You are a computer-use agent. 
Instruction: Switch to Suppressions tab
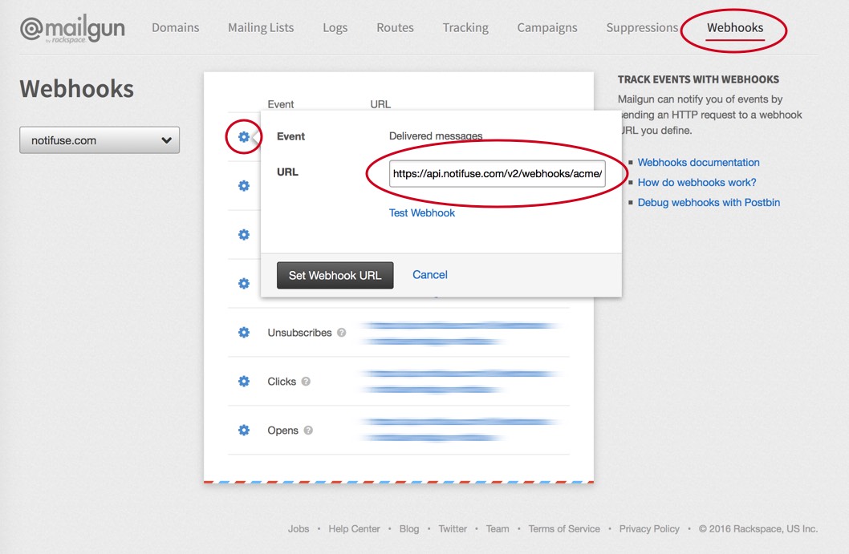pos(642,27)
